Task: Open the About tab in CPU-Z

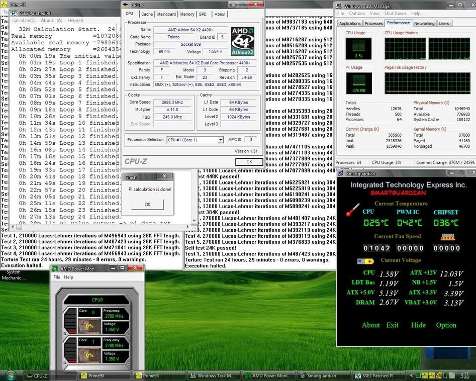Action: click(x=220, y=14)
